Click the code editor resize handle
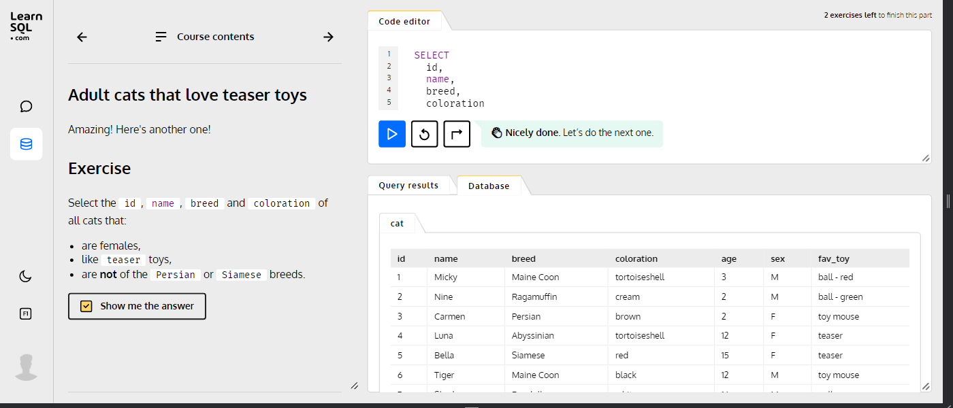The height and width of the screenshot is (408, 953). point(925,158)
